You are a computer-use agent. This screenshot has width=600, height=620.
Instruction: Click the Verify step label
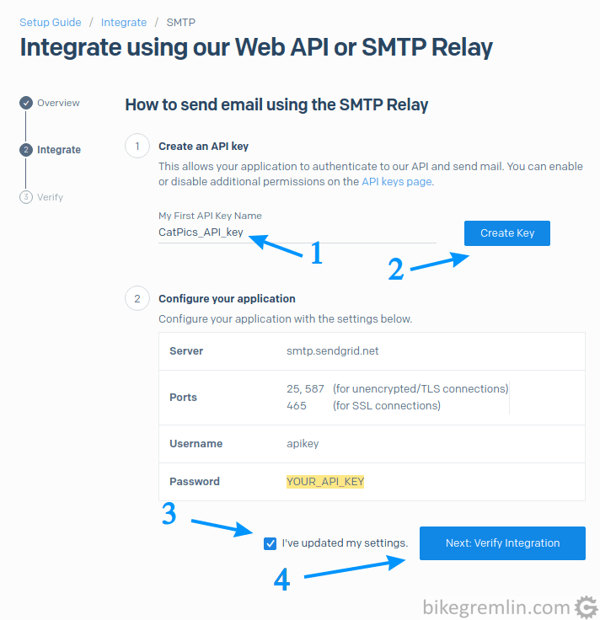51,197
